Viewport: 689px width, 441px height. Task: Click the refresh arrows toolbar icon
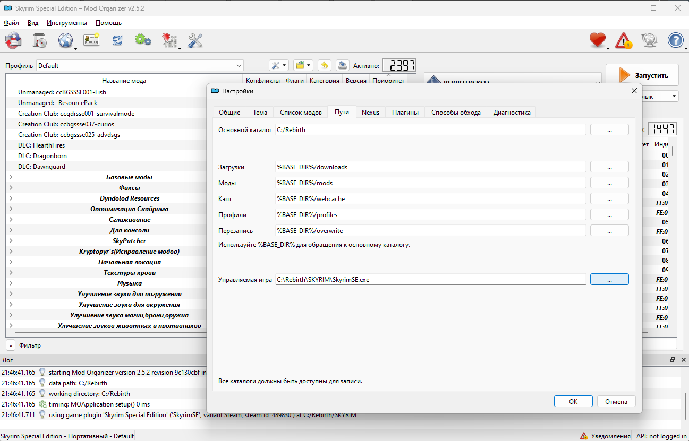click(117, 40)
